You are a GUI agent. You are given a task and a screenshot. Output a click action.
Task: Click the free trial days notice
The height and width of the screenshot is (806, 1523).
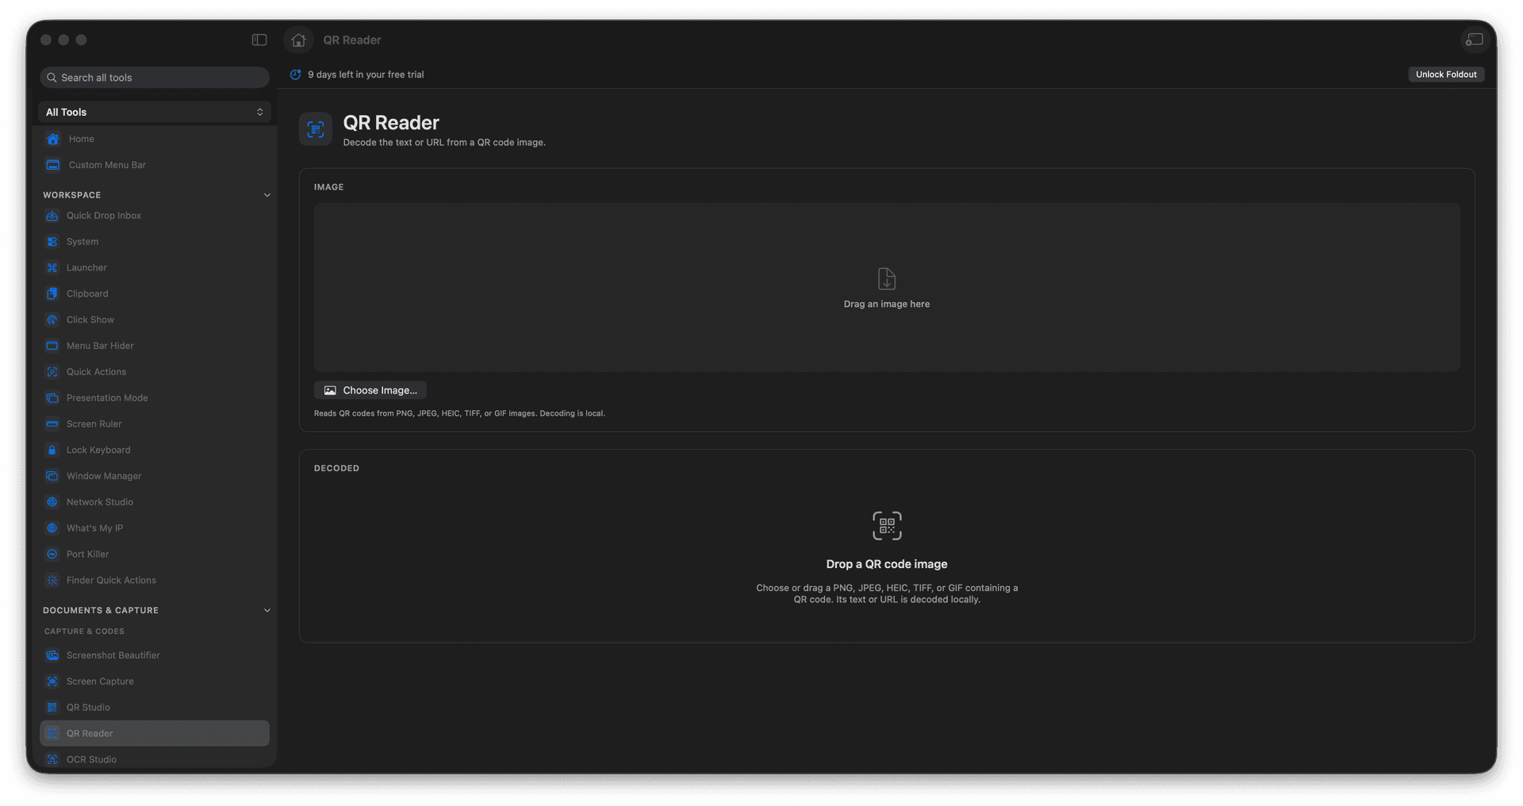(x=366, y=75)
